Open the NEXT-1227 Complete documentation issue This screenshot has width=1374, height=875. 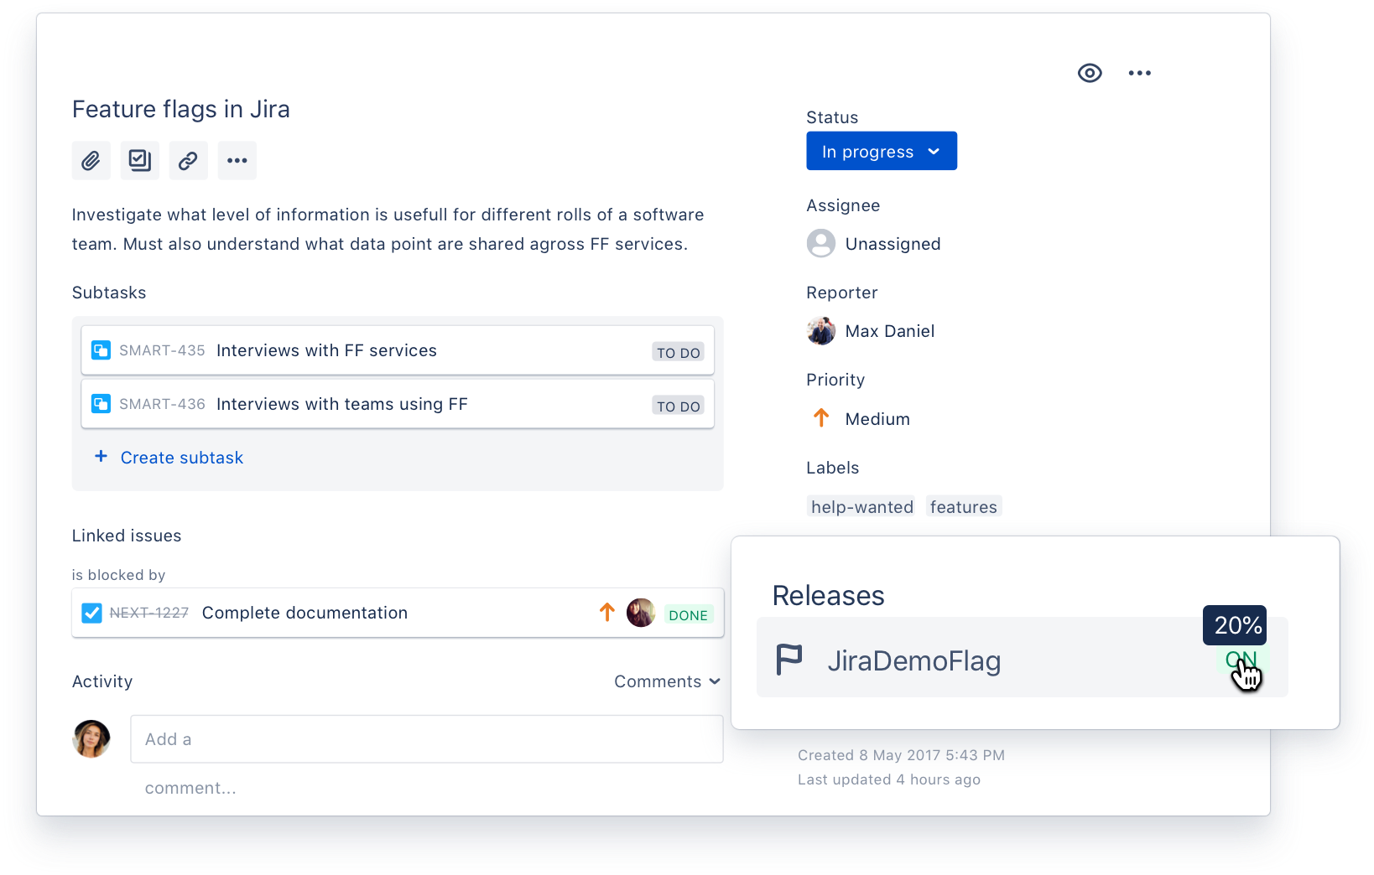[x=304, y=613]
